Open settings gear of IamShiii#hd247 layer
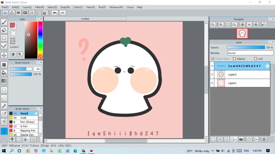This screenshot has width=275, height=154. pos(267,66)
